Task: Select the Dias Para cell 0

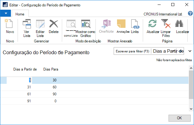Action: [x=55, y=101]
